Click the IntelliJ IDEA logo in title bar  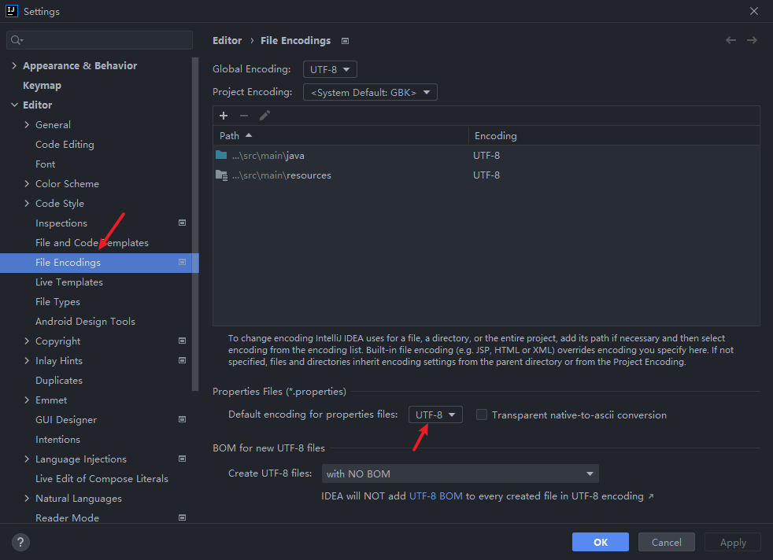[x=11, y=11]
